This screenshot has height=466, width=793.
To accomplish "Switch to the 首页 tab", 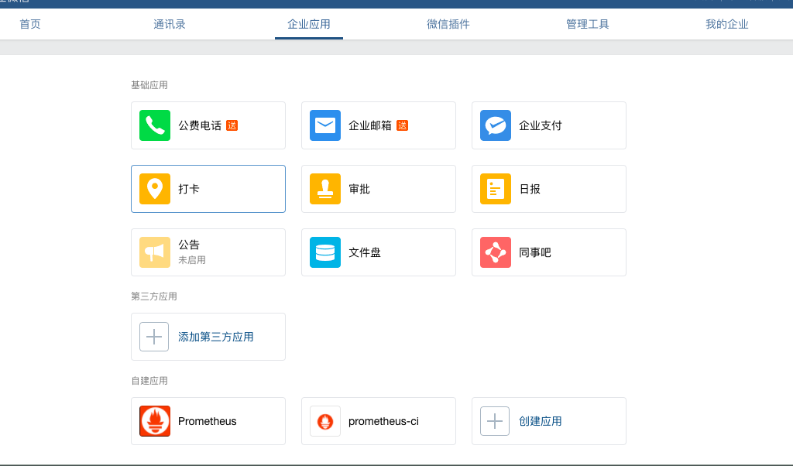I will 29,24.
